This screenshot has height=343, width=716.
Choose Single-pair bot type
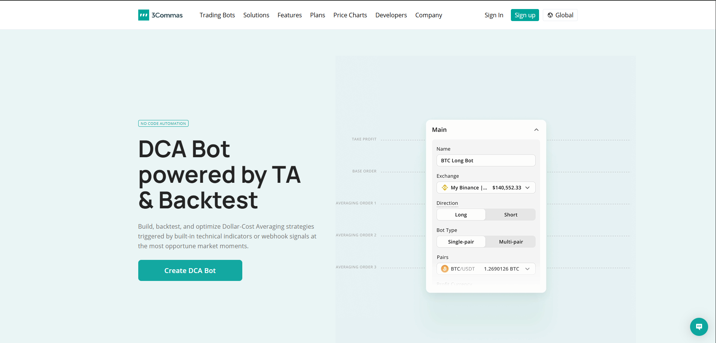point(461,242)
